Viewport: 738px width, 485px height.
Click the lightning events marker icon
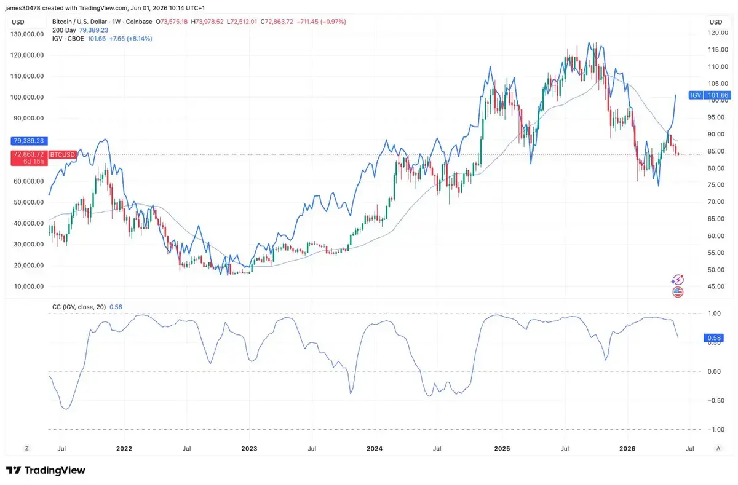pyautogui.click(x=677, y=280)
